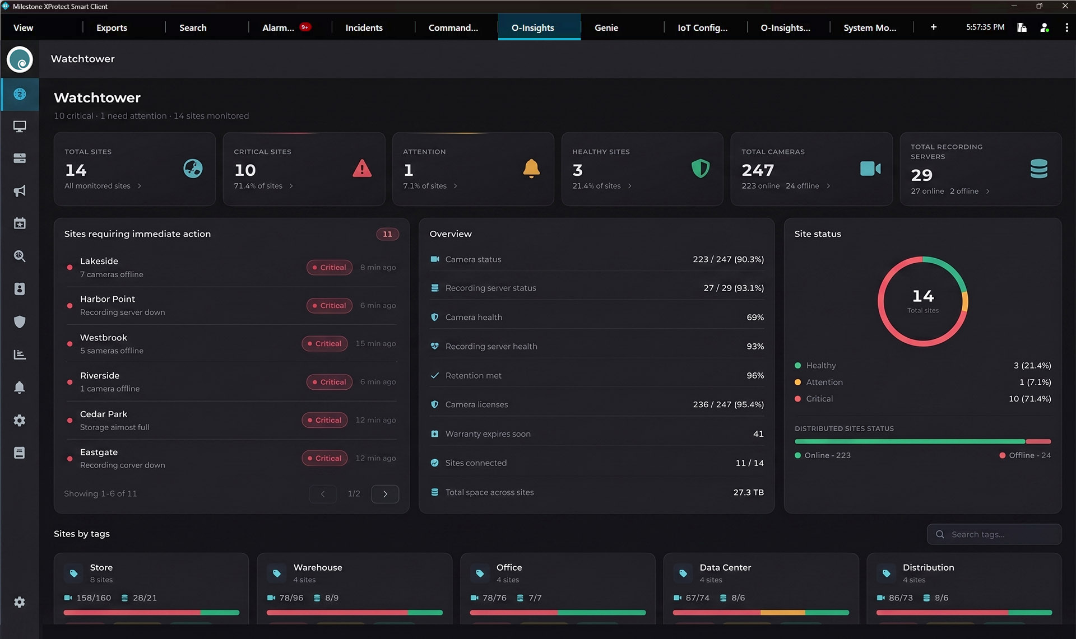Go to previous page of sites list

click(x=323, y=494)
